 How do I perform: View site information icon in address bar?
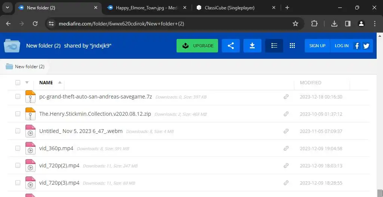(x=51, y=24)
